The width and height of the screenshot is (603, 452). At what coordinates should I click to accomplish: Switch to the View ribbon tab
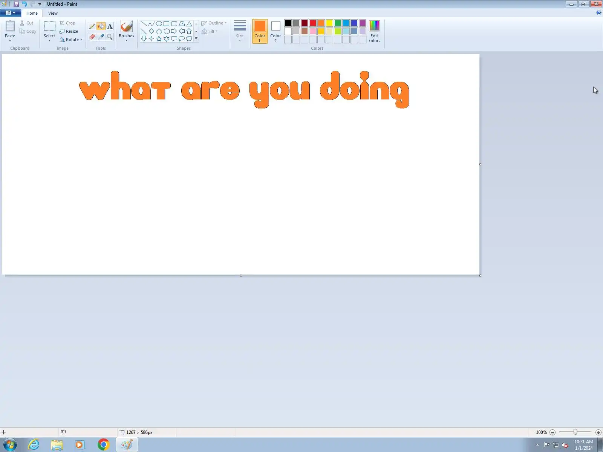pyautogui.click(x=53, y=13)
